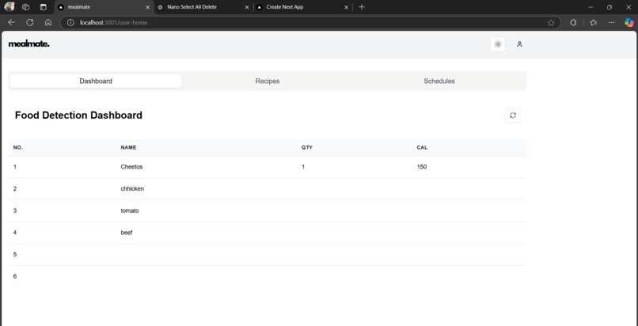638x326 pixels.
Task: Open the browser profile avatar
Action: [x=9, y=7]
